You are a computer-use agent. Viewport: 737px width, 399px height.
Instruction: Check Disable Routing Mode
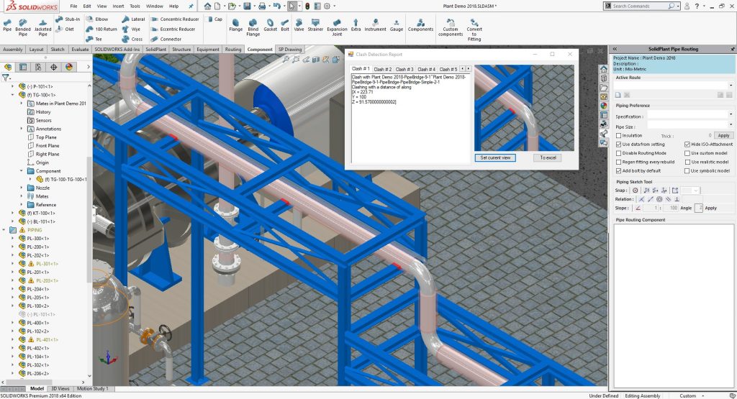[618, 153]
